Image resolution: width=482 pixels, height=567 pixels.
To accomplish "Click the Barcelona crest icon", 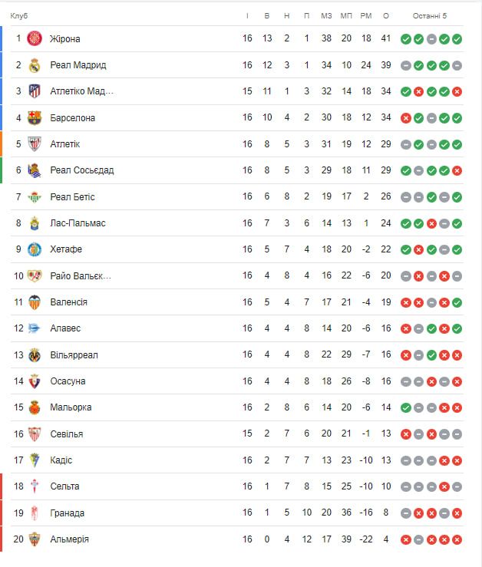I will click(35, 118).
